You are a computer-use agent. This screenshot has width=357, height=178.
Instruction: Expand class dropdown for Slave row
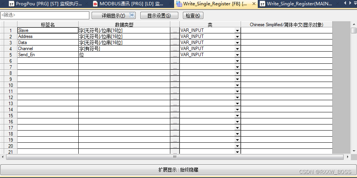[x=238, y=30]
